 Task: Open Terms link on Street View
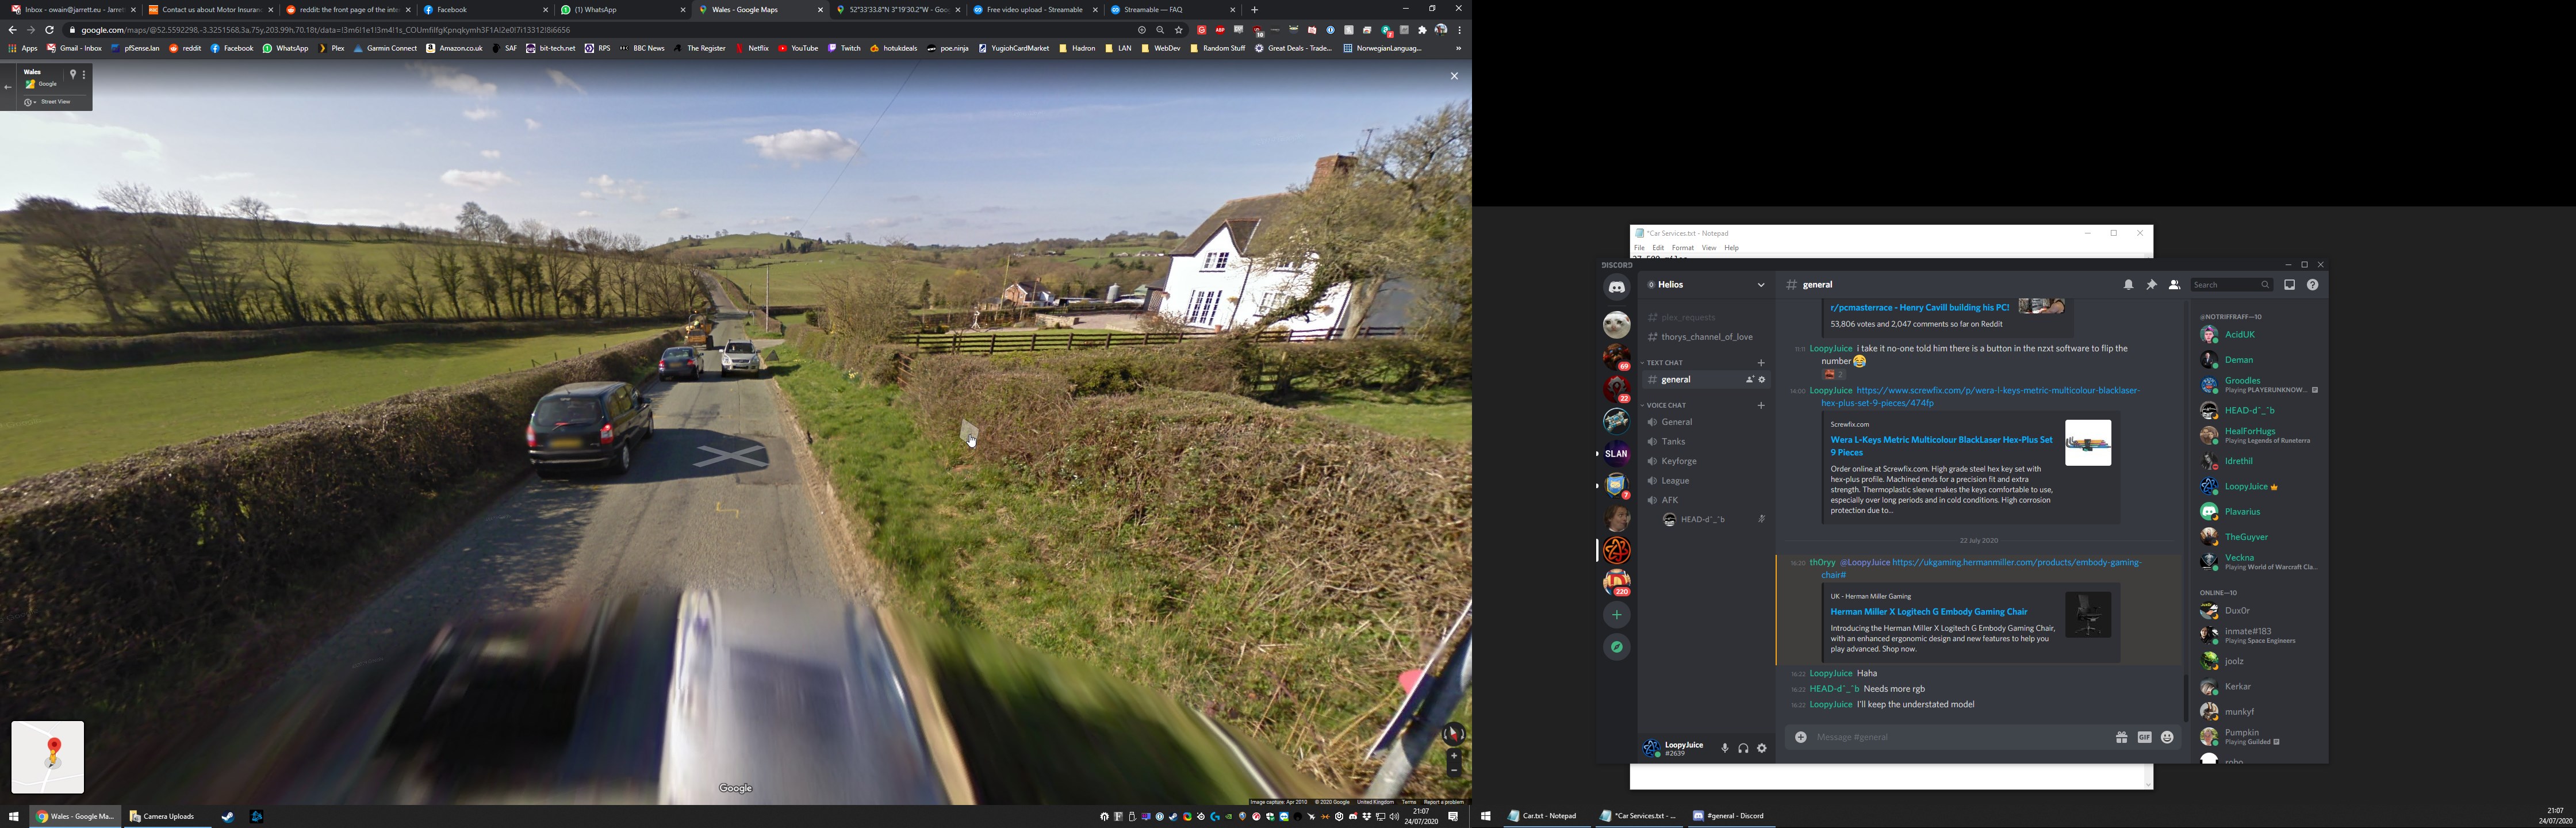[x=1408, y=802]
